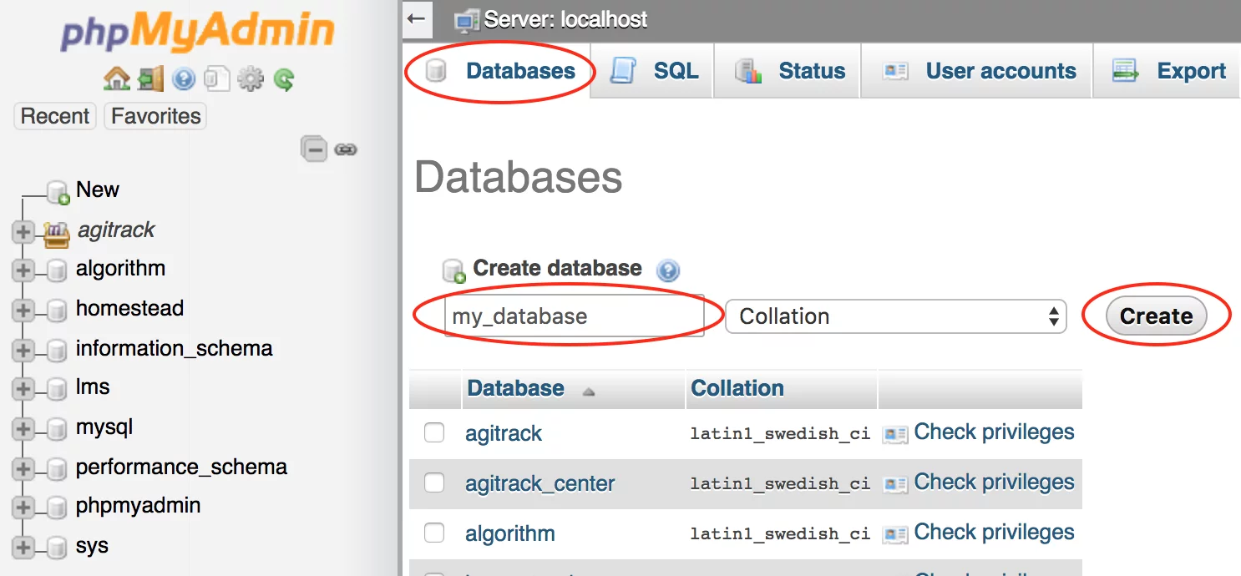1241x576 pixels.
Task: Open the phpMyAdmin documentation question-mark icon
Action: 184,79
